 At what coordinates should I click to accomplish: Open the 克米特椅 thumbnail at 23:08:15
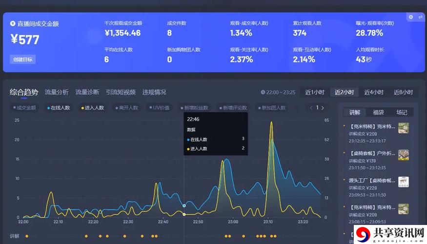[x=403, y=209]
